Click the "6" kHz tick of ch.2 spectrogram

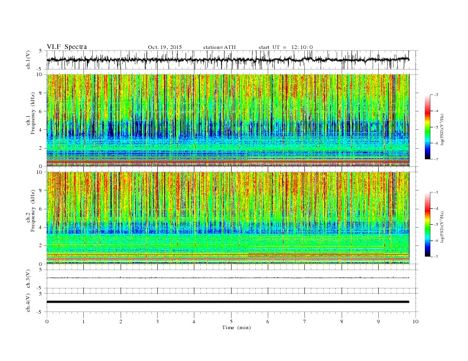tap(41, 209)
